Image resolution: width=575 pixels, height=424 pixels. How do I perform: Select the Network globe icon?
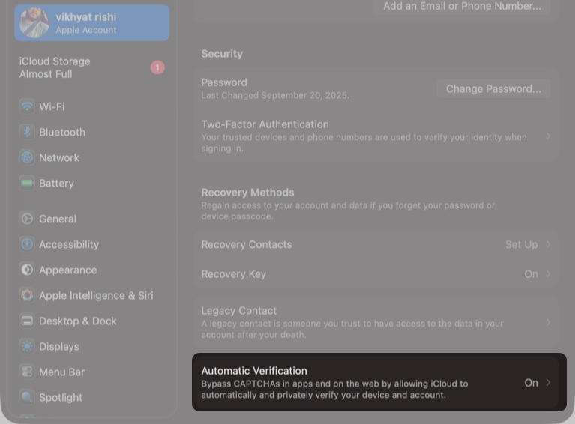pos(27,157)
